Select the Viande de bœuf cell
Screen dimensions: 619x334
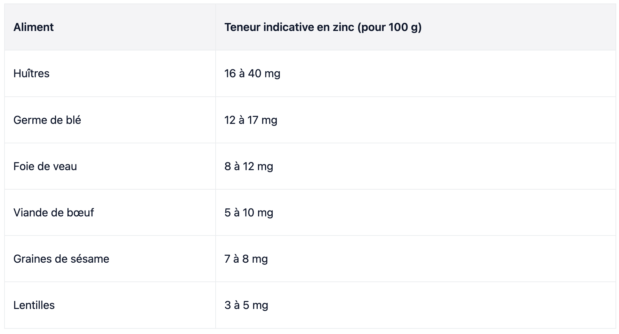tap(110, 213)
